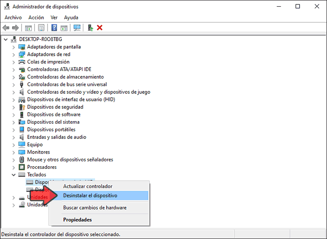Viewport: 327px width, 239px height.
Task: Select the Equipo tree item
Action: [x=35, y=145]
